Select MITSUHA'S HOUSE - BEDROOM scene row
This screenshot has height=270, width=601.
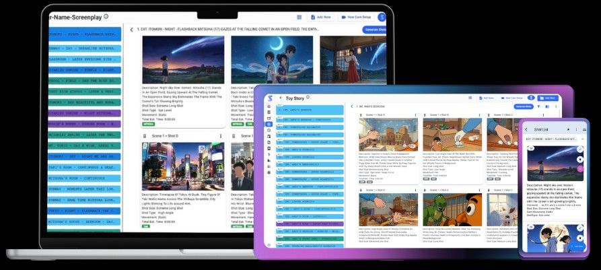click(x=84, y=222)
